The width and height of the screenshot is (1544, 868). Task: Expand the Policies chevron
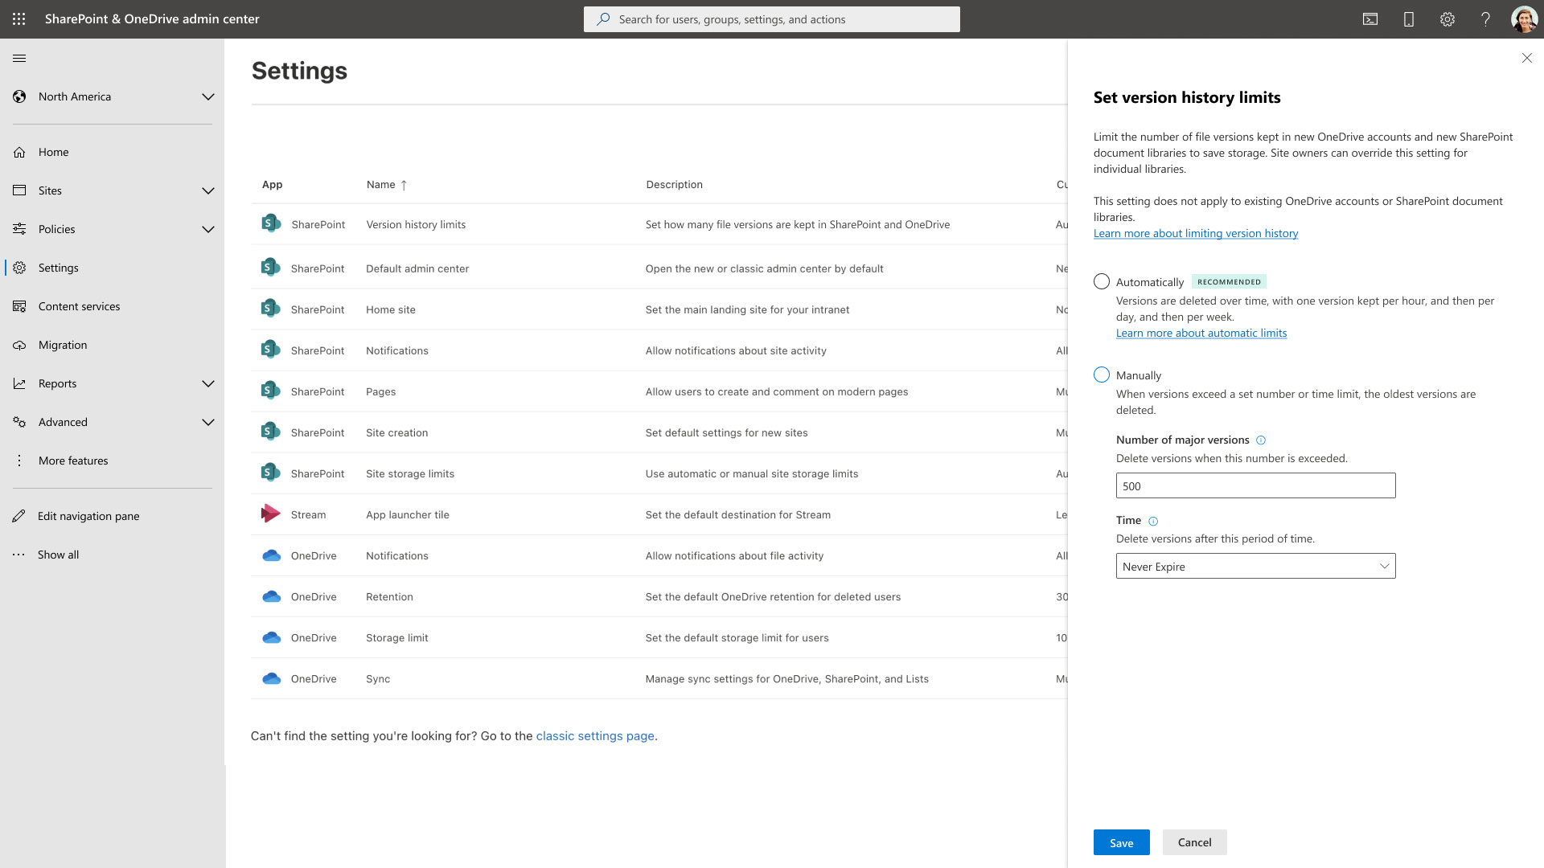[x=208, y=229]
